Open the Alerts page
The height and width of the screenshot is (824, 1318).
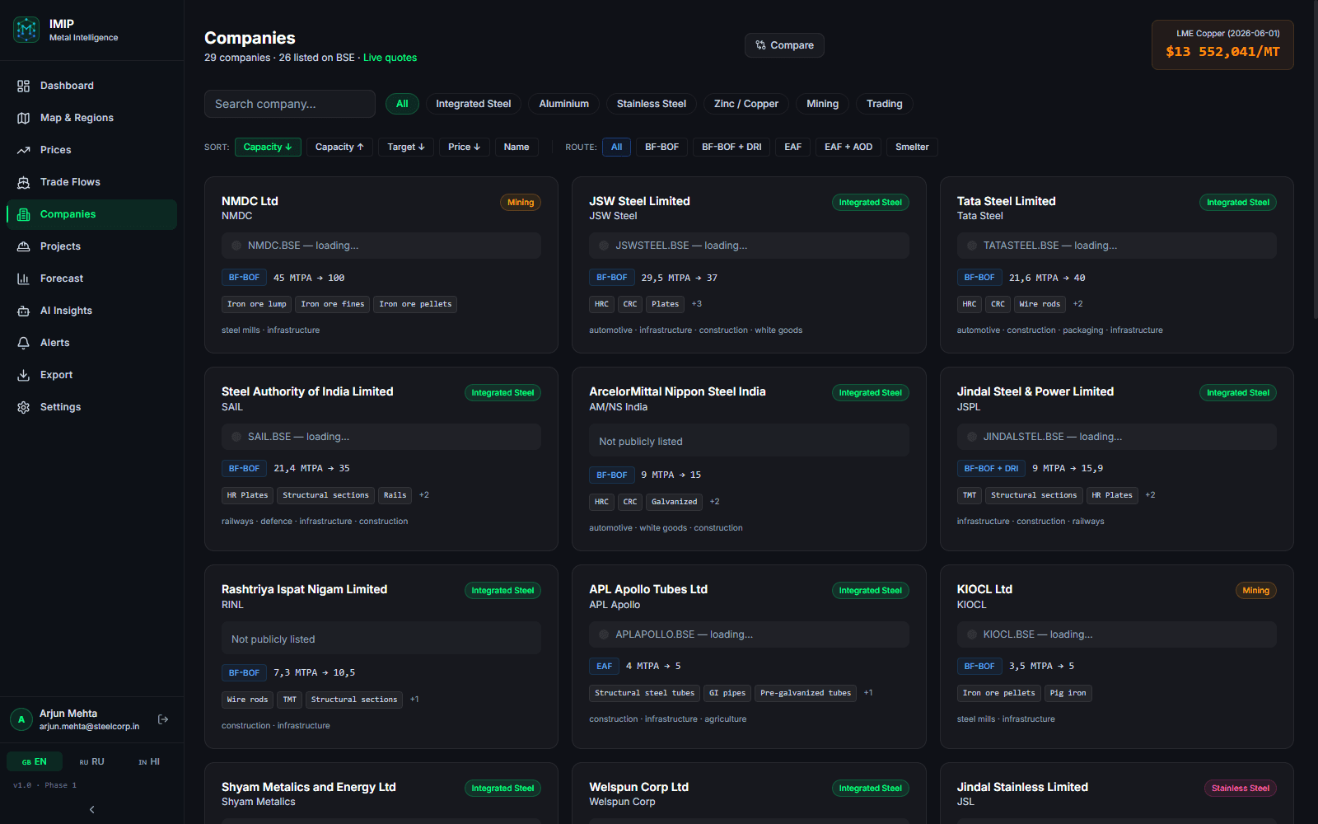tap(91, 343)
